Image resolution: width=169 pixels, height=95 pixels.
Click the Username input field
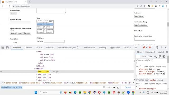coord(54,41)
